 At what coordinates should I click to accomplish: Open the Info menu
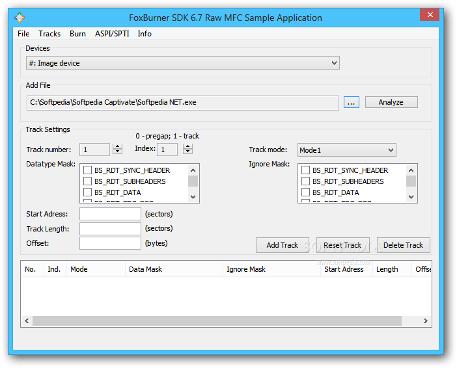click(x=145, y=34)
